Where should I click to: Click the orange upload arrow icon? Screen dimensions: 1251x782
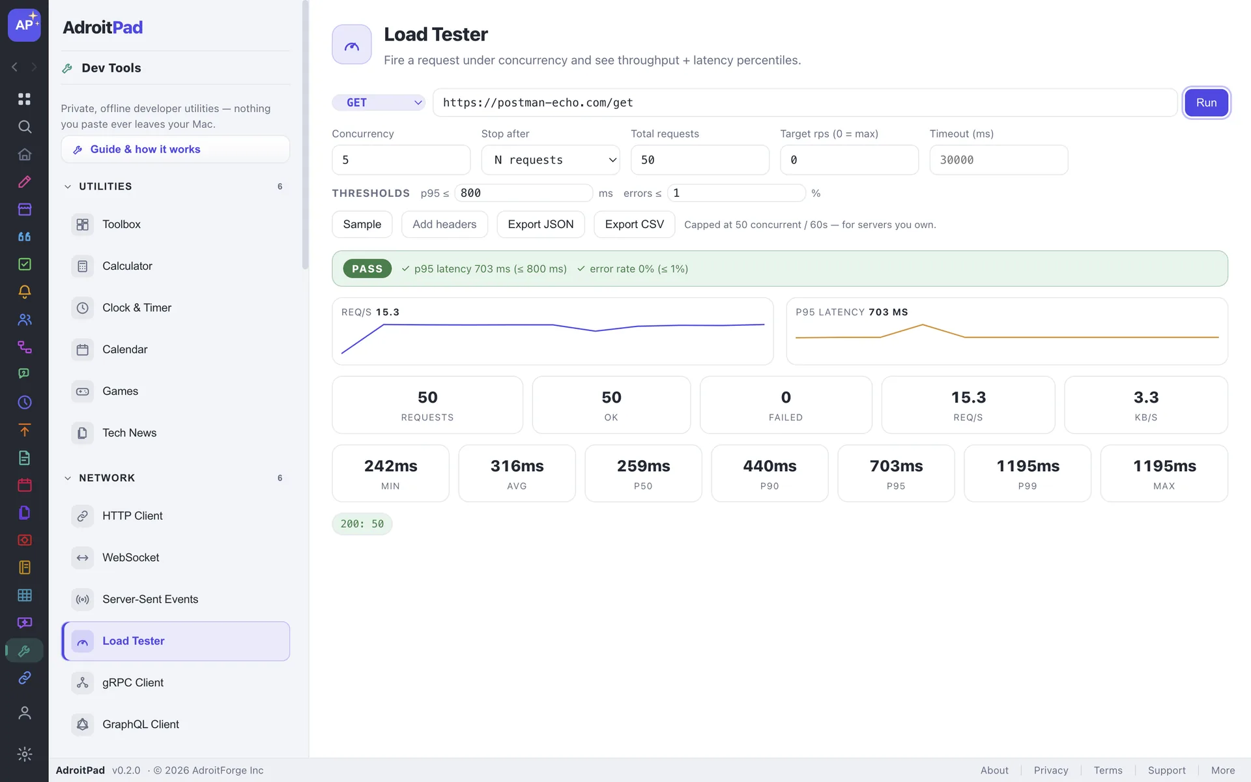pos(24,430)
